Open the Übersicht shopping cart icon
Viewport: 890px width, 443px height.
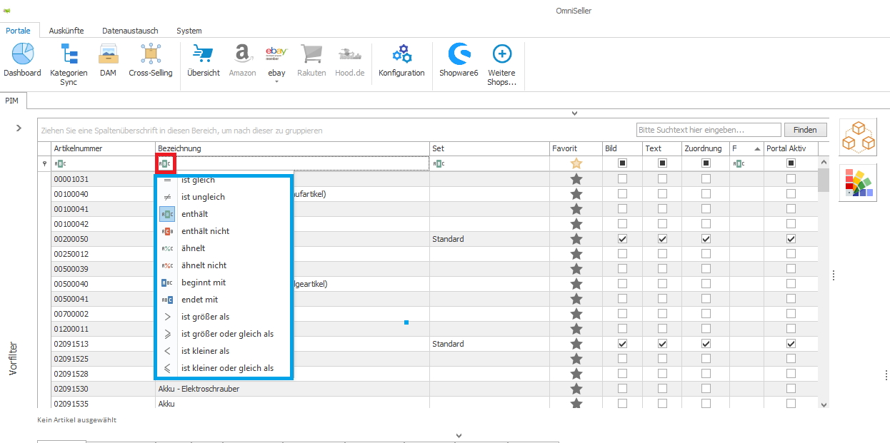(203, 55)
